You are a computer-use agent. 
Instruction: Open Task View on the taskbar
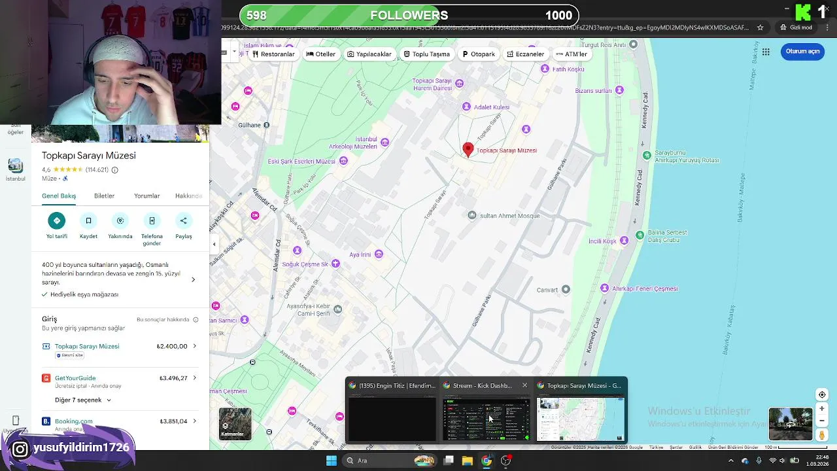click(x=449, y=461)
